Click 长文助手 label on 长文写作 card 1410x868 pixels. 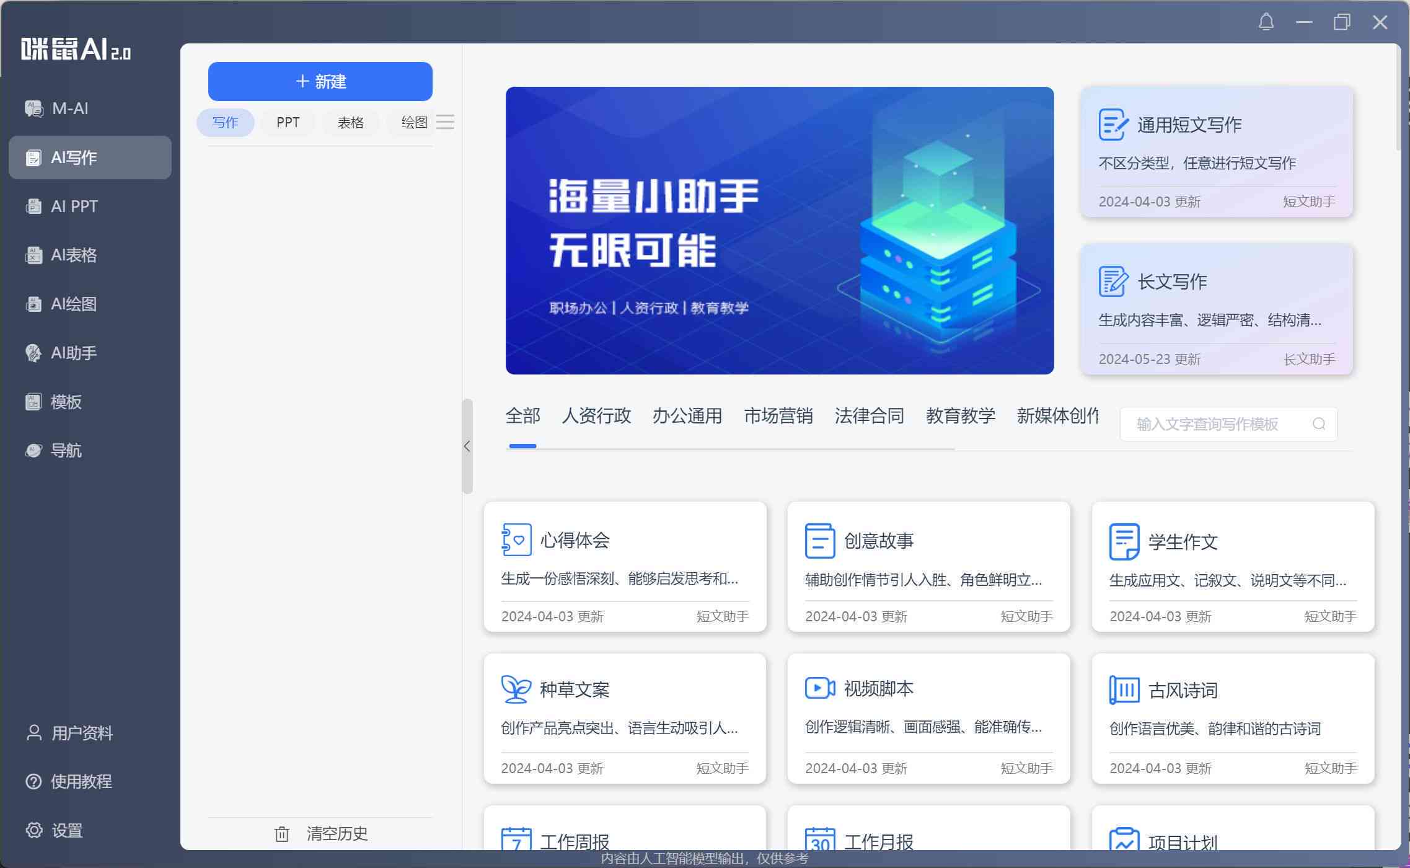coord(1310,359)
